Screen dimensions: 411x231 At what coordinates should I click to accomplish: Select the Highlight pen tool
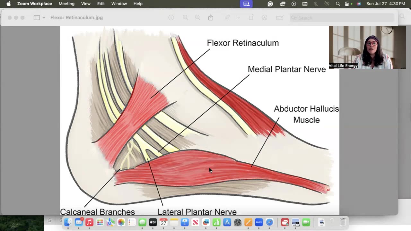[227, 18]
